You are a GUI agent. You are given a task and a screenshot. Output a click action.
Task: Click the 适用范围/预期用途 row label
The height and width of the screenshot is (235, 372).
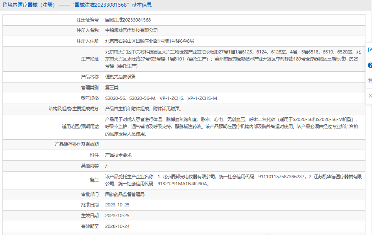click(80, 126)
